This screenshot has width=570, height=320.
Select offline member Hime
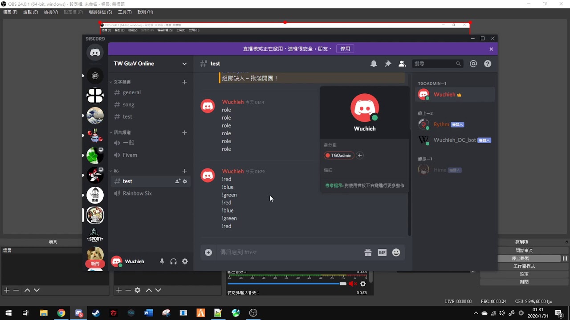click(x=455, y=170)
